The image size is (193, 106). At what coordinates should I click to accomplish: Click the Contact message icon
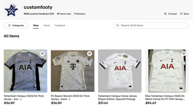(165, 14)
